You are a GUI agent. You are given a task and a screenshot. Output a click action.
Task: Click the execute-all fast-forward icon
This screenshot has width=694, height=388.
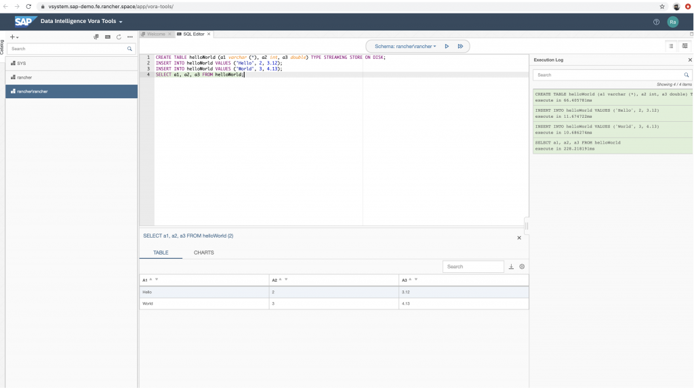click(x=460, y=46)
